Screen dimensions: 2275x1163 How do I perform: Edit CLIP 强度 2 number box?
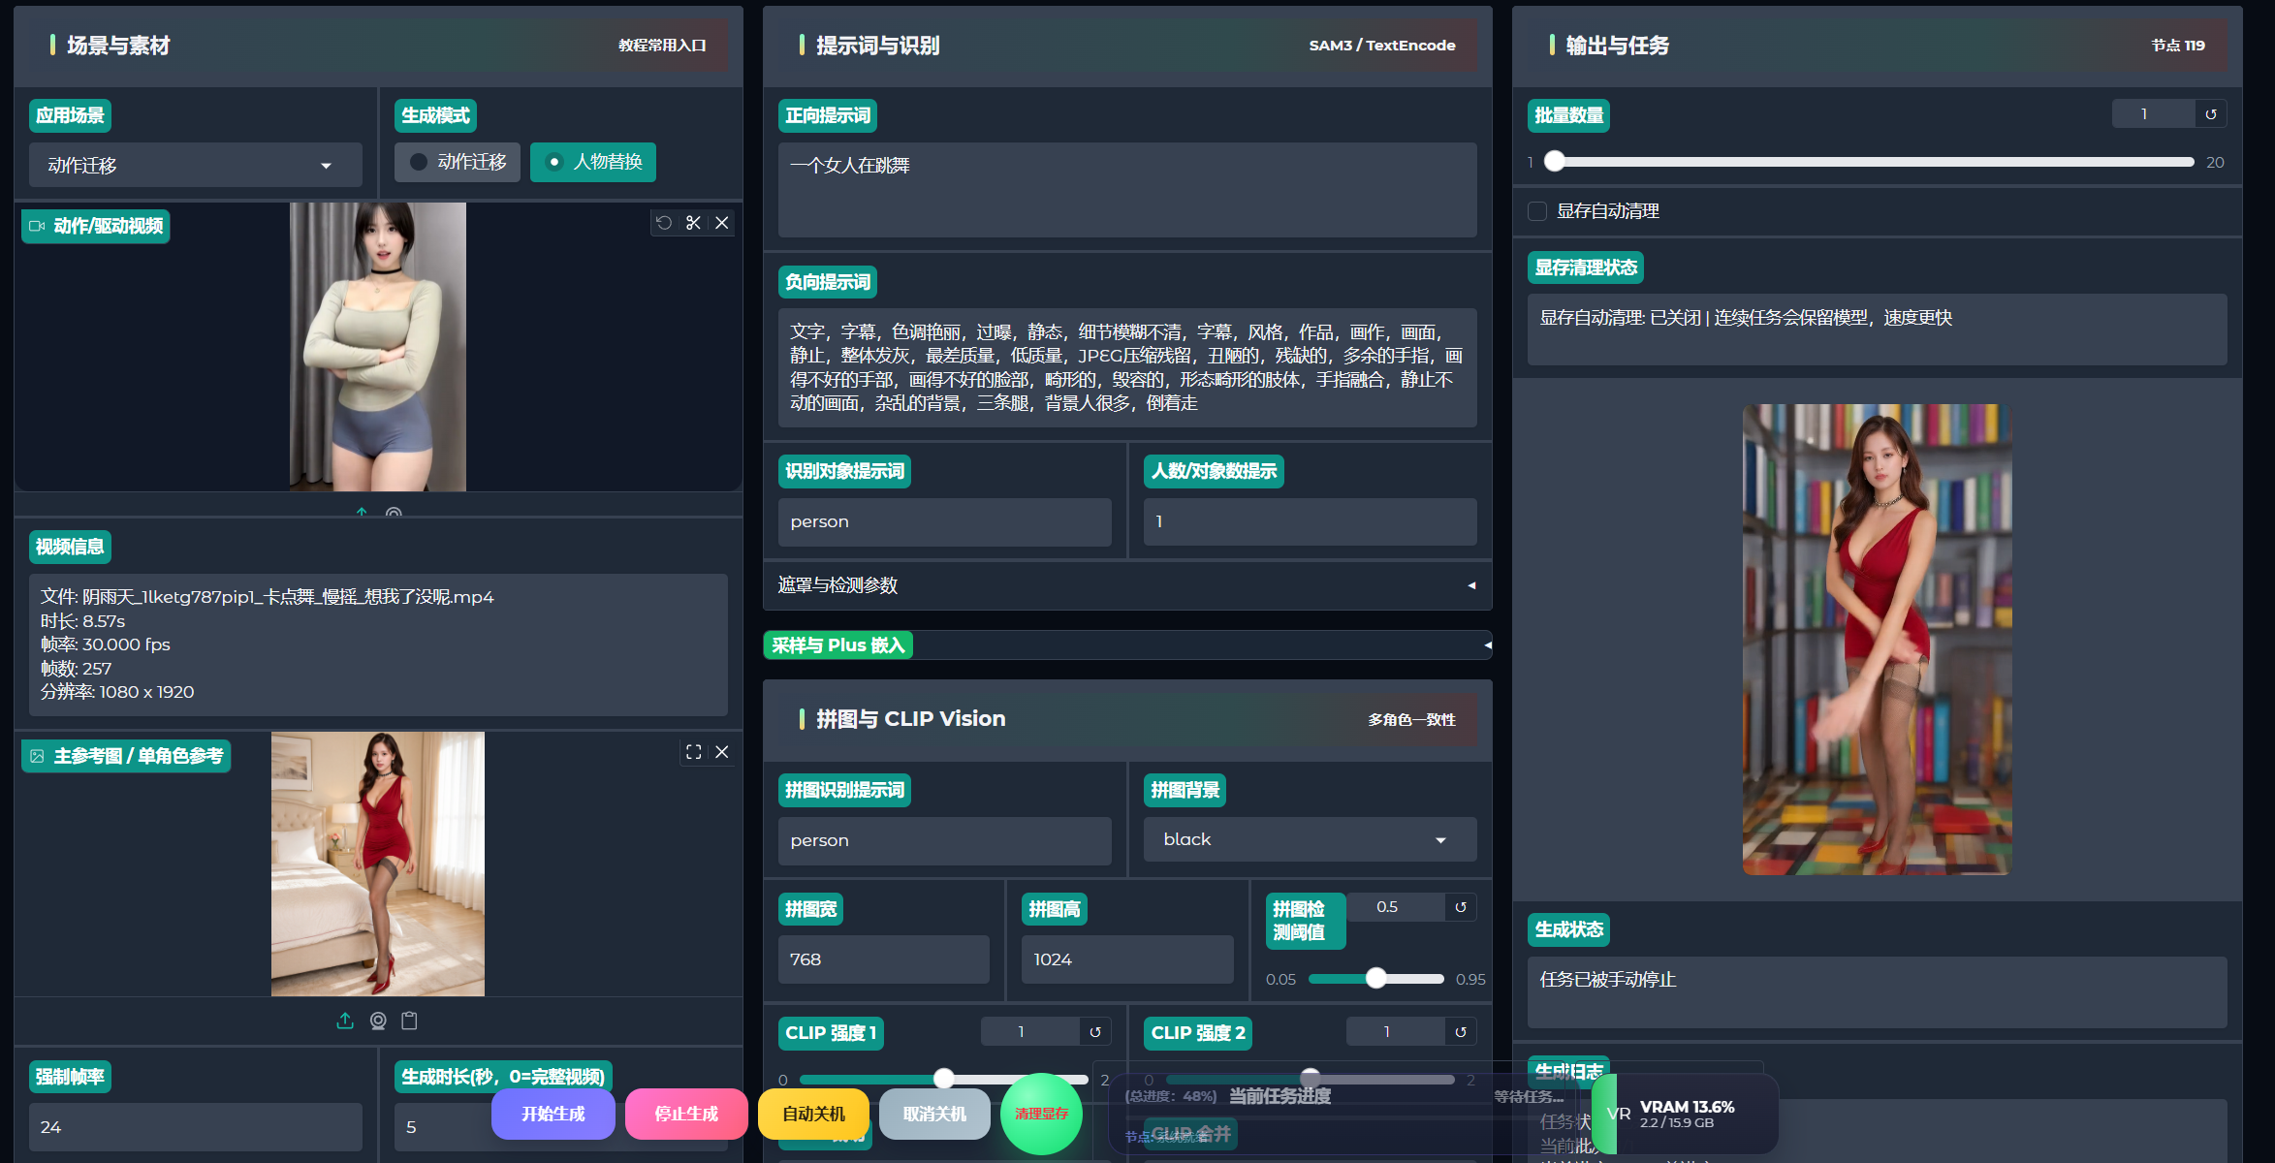(x=1396, y=1032)
